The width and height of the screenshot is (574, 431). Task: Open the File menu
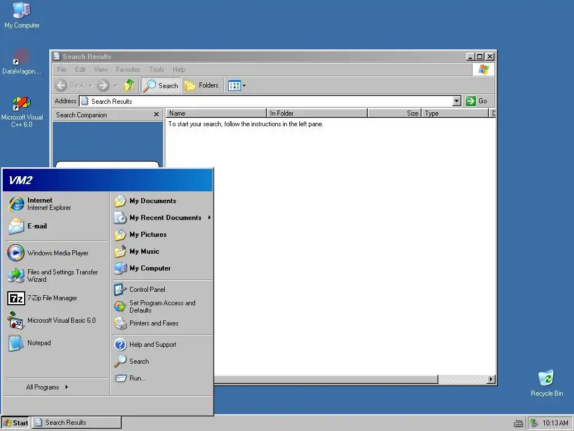click(62, 69)
